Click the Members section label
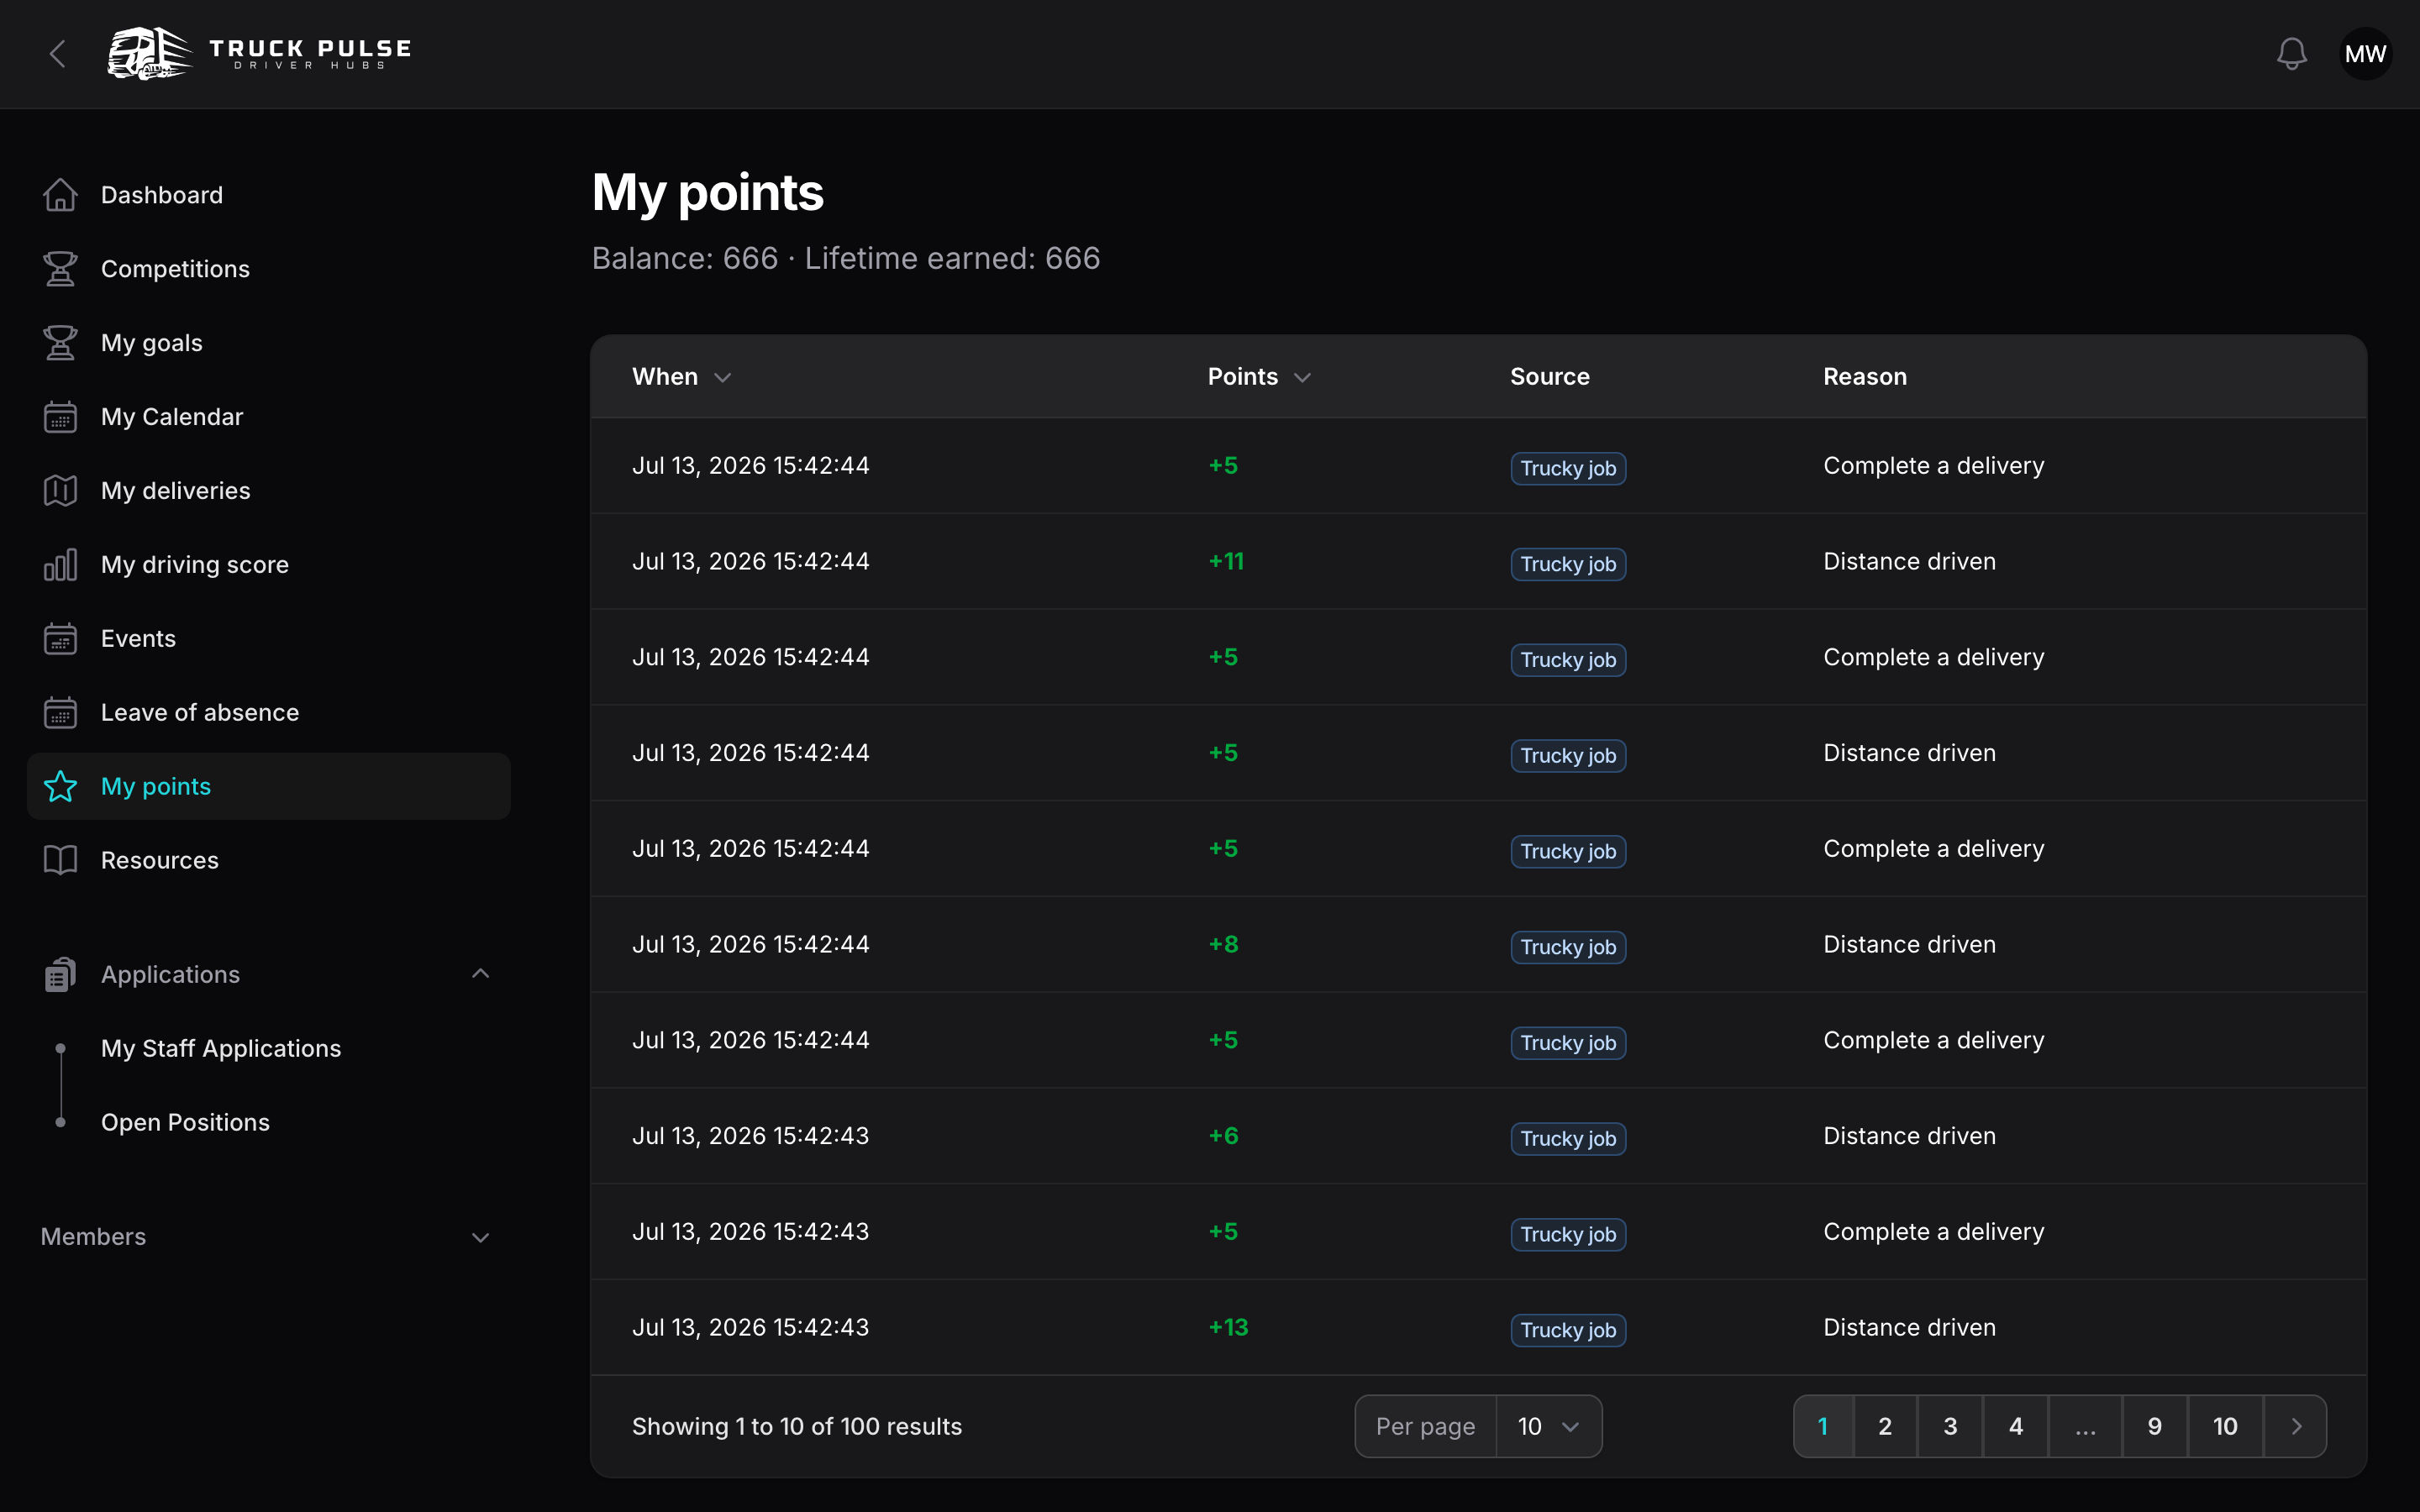 point(93,1237)
